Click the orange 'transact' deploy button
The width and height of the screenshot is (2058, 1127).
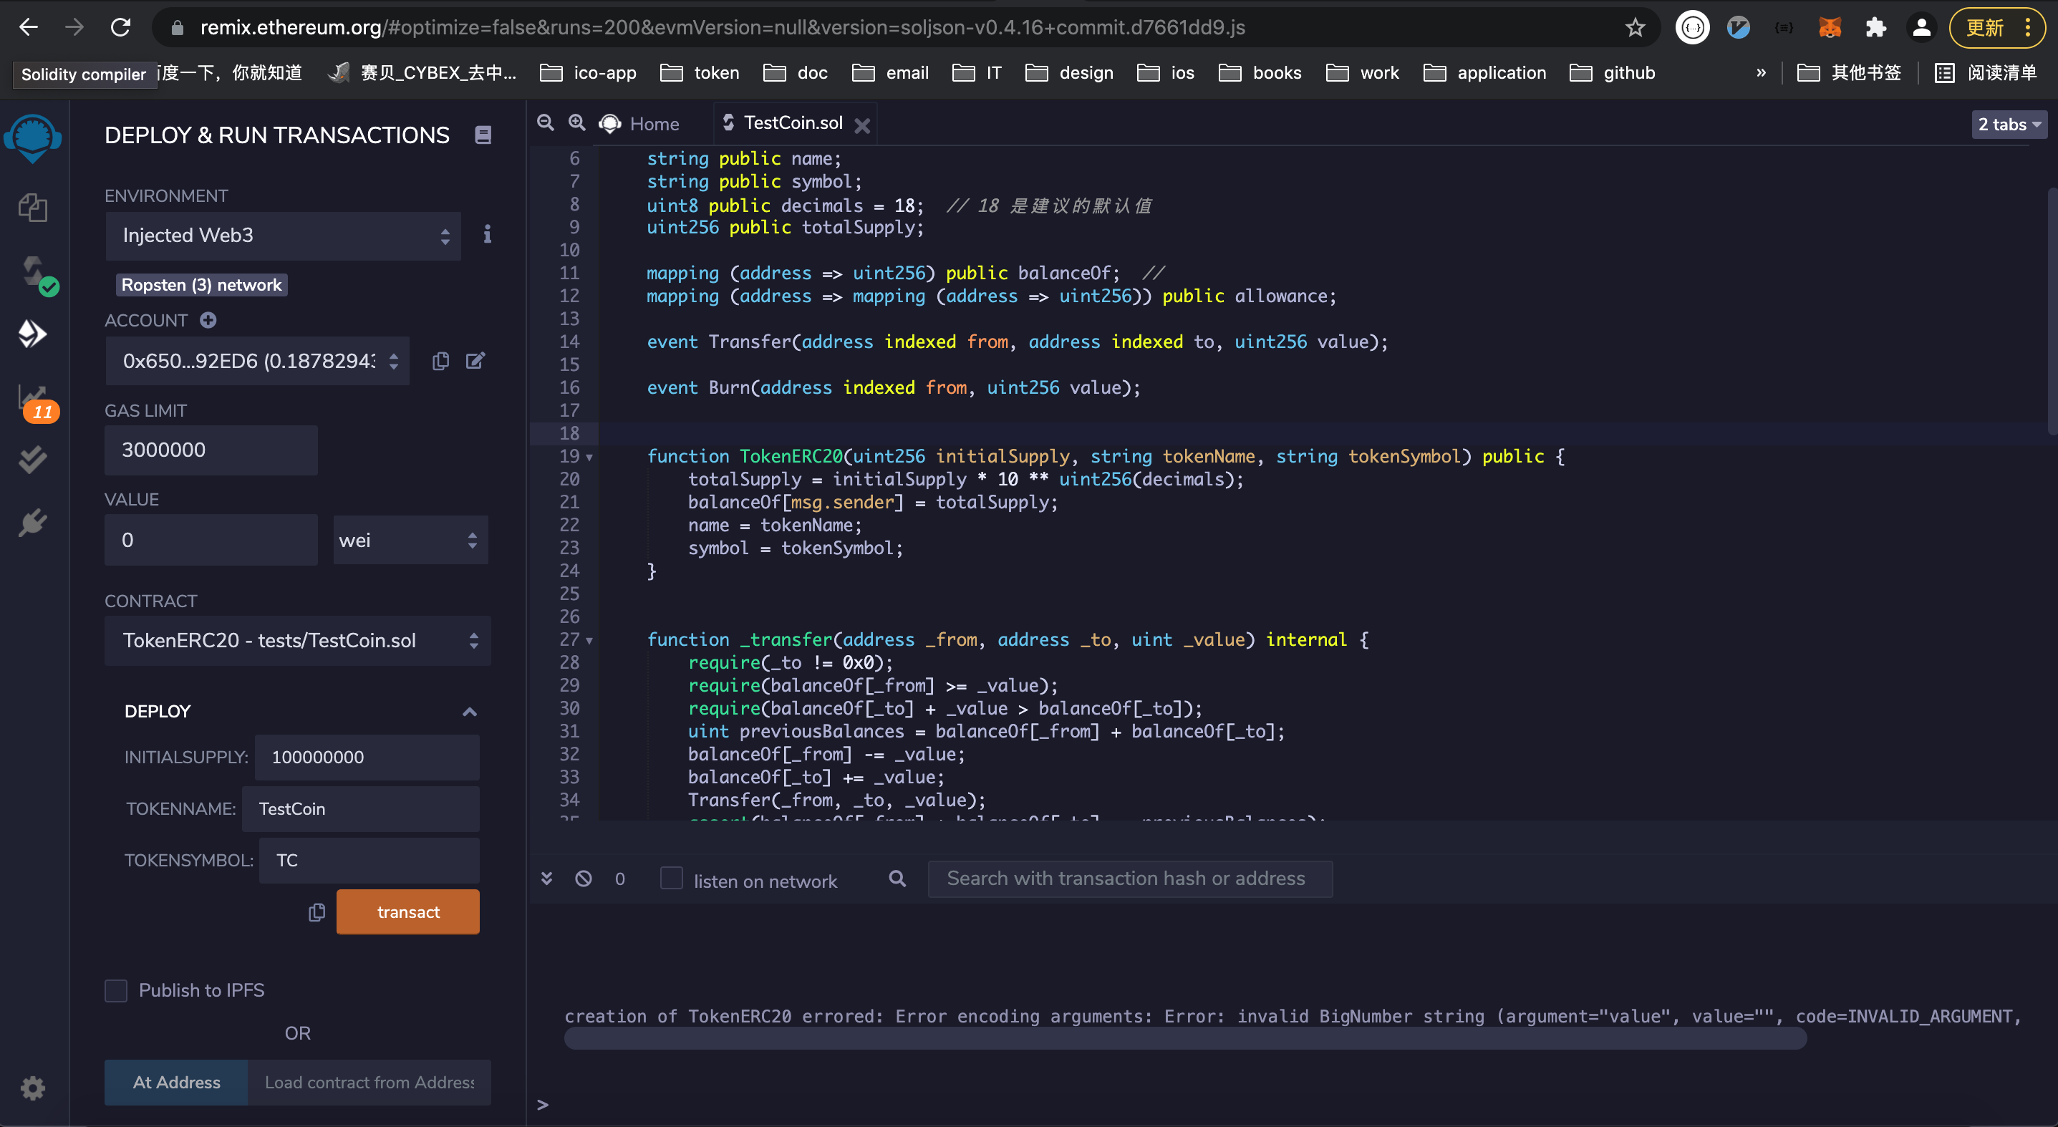coord(408,912)
